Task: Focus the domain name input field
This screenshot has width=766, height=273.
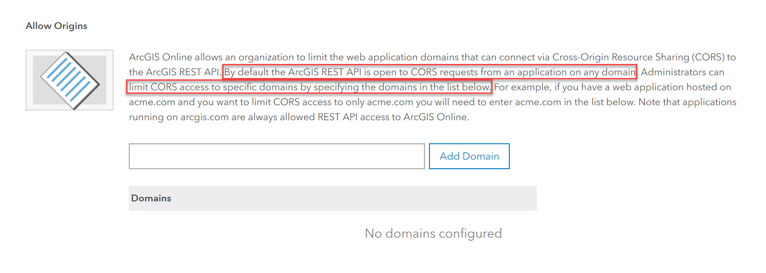Action: click(x=276, y=156)
